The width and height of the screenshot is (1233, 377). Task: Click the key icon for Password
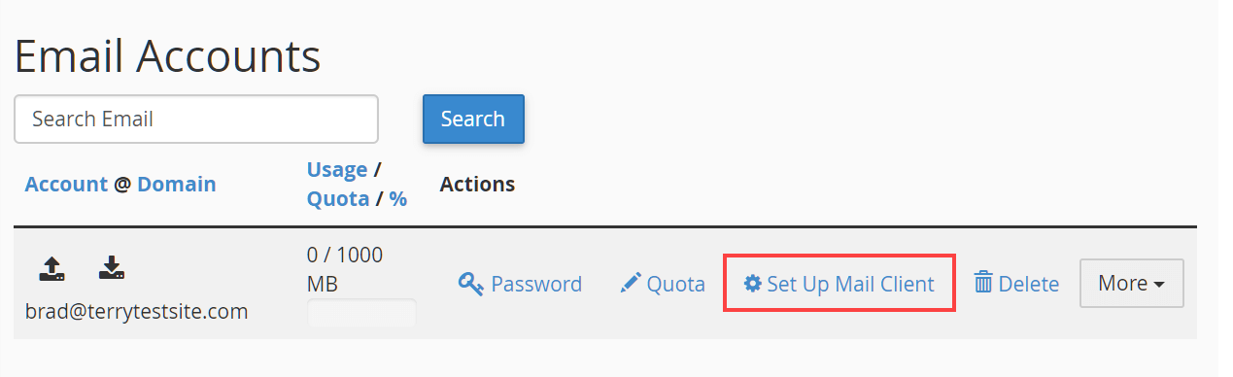tap(471, 284)
